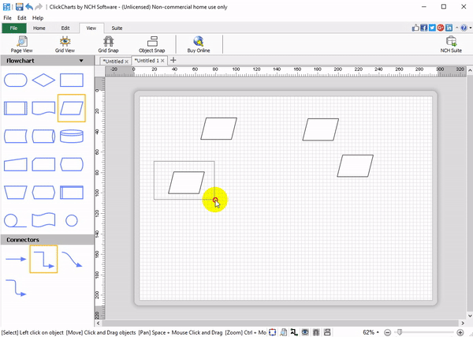Select the display shape with clipped corners
Viewport: 473px width, 337px height.
(x=72, y=164)
